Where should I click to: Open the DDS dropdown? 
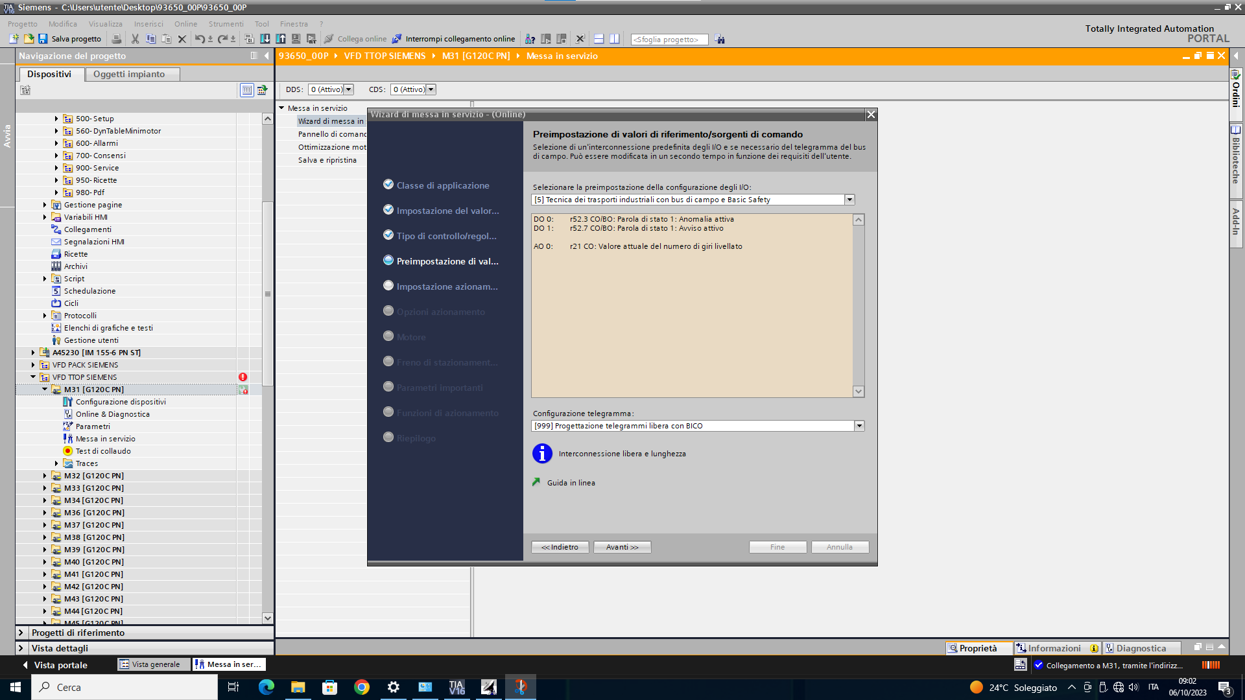[349, 89]
